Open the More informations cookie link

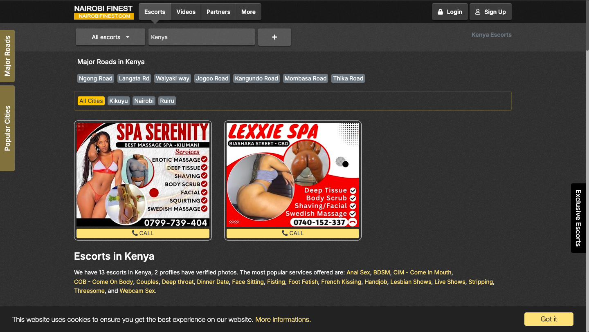[x=283, y=319]
